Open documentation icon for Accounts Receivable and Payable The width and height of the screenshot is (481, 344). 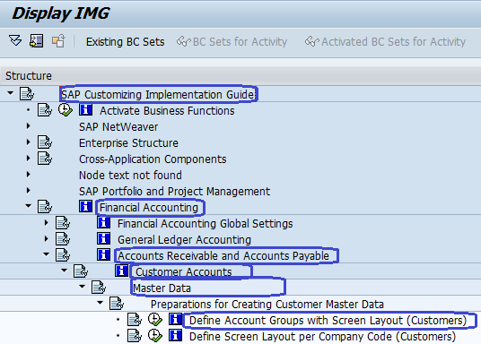(63, 254)
